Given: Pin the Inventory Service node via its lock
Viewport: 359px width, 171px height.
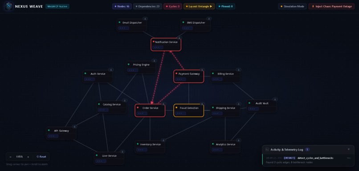Looking at the screenshot, I should pyautogui.click(x=163, y=140).
